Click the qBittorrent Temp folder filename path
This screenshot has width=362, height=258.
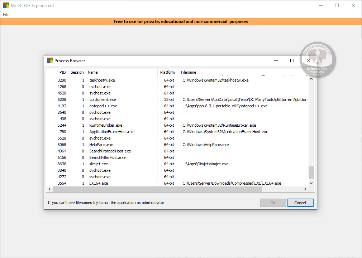point(245,99)
